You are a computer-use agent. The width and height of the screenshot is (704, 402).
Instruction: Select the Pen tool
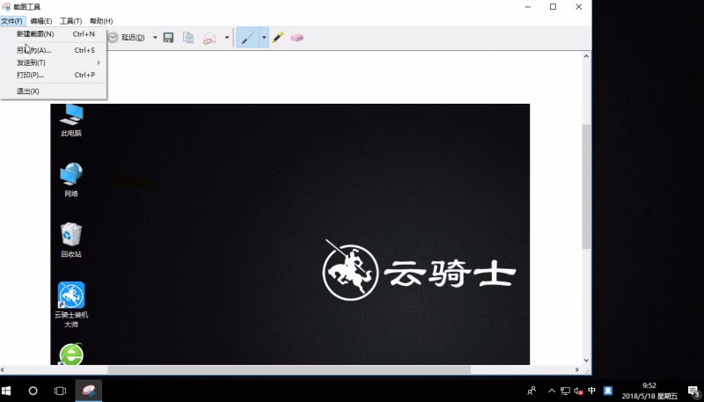pyautogui.click(x=247, y=38)
